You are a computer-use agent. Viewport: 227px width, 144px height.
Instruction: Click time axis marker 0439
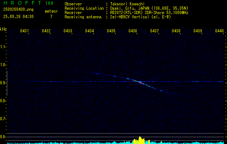click(198, 31)
